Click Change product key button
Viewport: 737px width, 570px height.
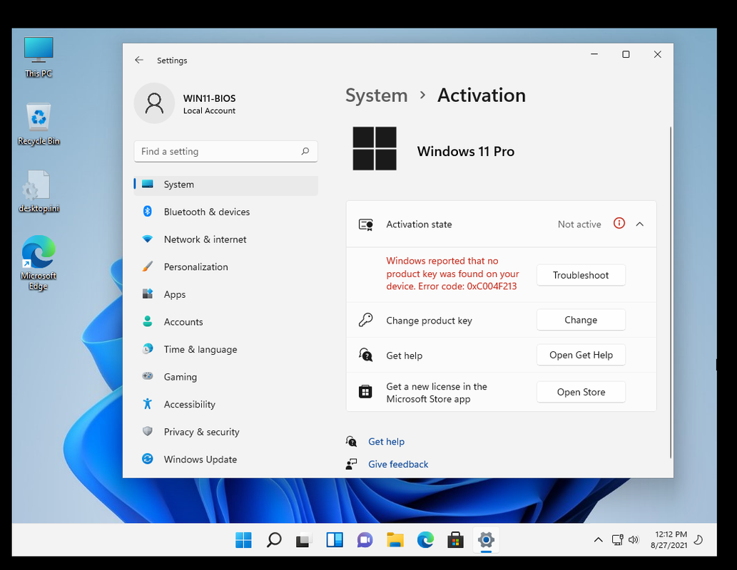tap(581, 320)
